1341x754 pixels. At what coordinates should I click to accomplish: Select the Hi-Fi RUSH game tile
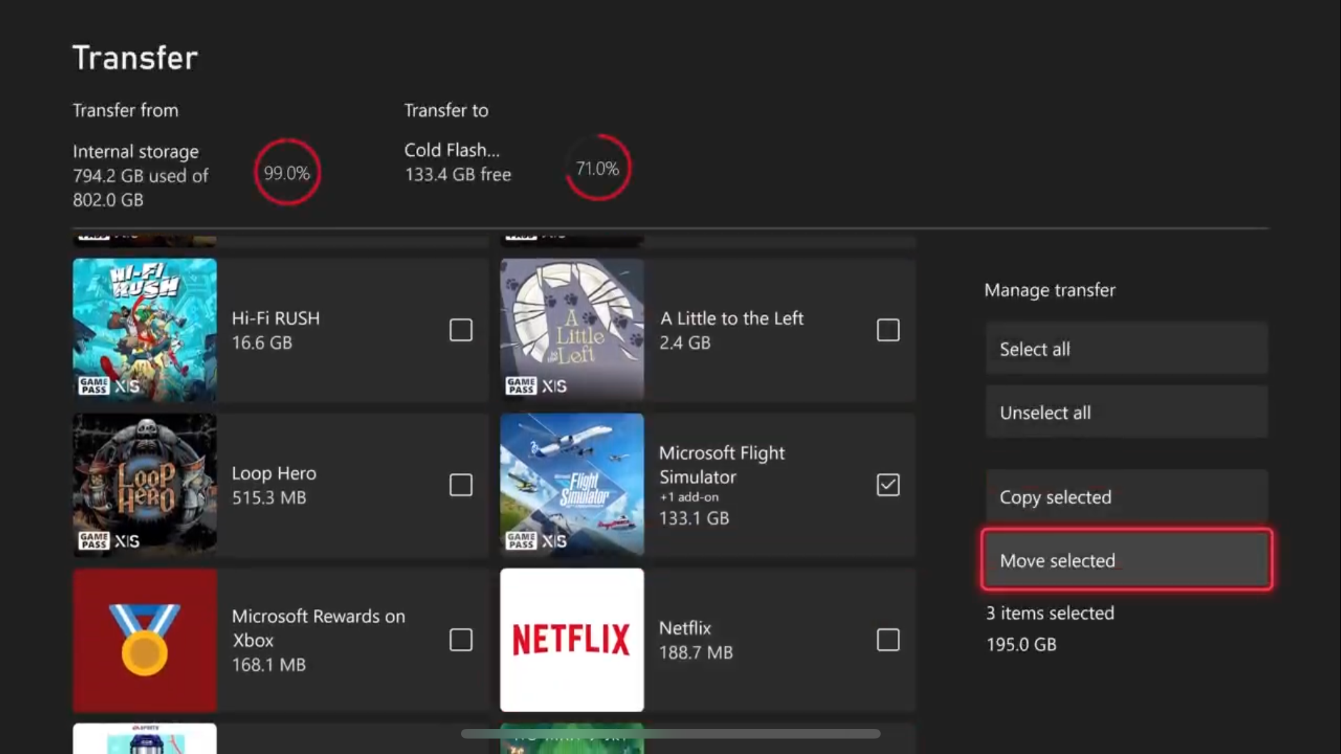point(144,330)
